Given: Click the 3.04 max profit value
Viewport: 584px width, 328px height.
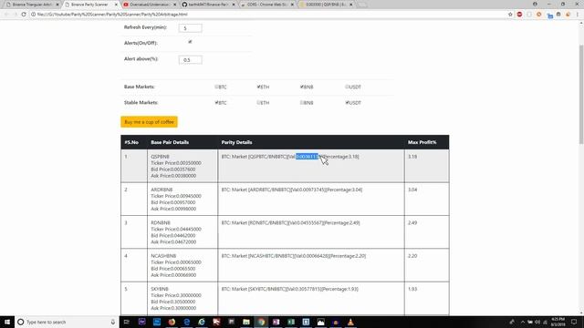Looking at the screenshot, I should point(412,190).
